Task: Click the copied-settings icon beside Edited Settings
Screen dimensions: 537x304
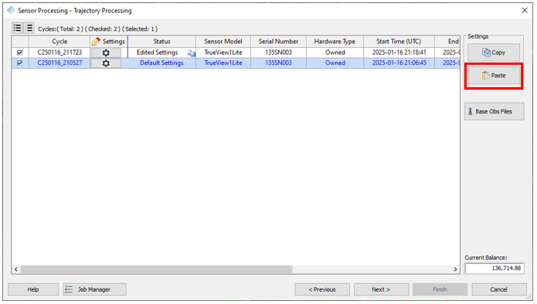Action: click(x=191, y=53)
